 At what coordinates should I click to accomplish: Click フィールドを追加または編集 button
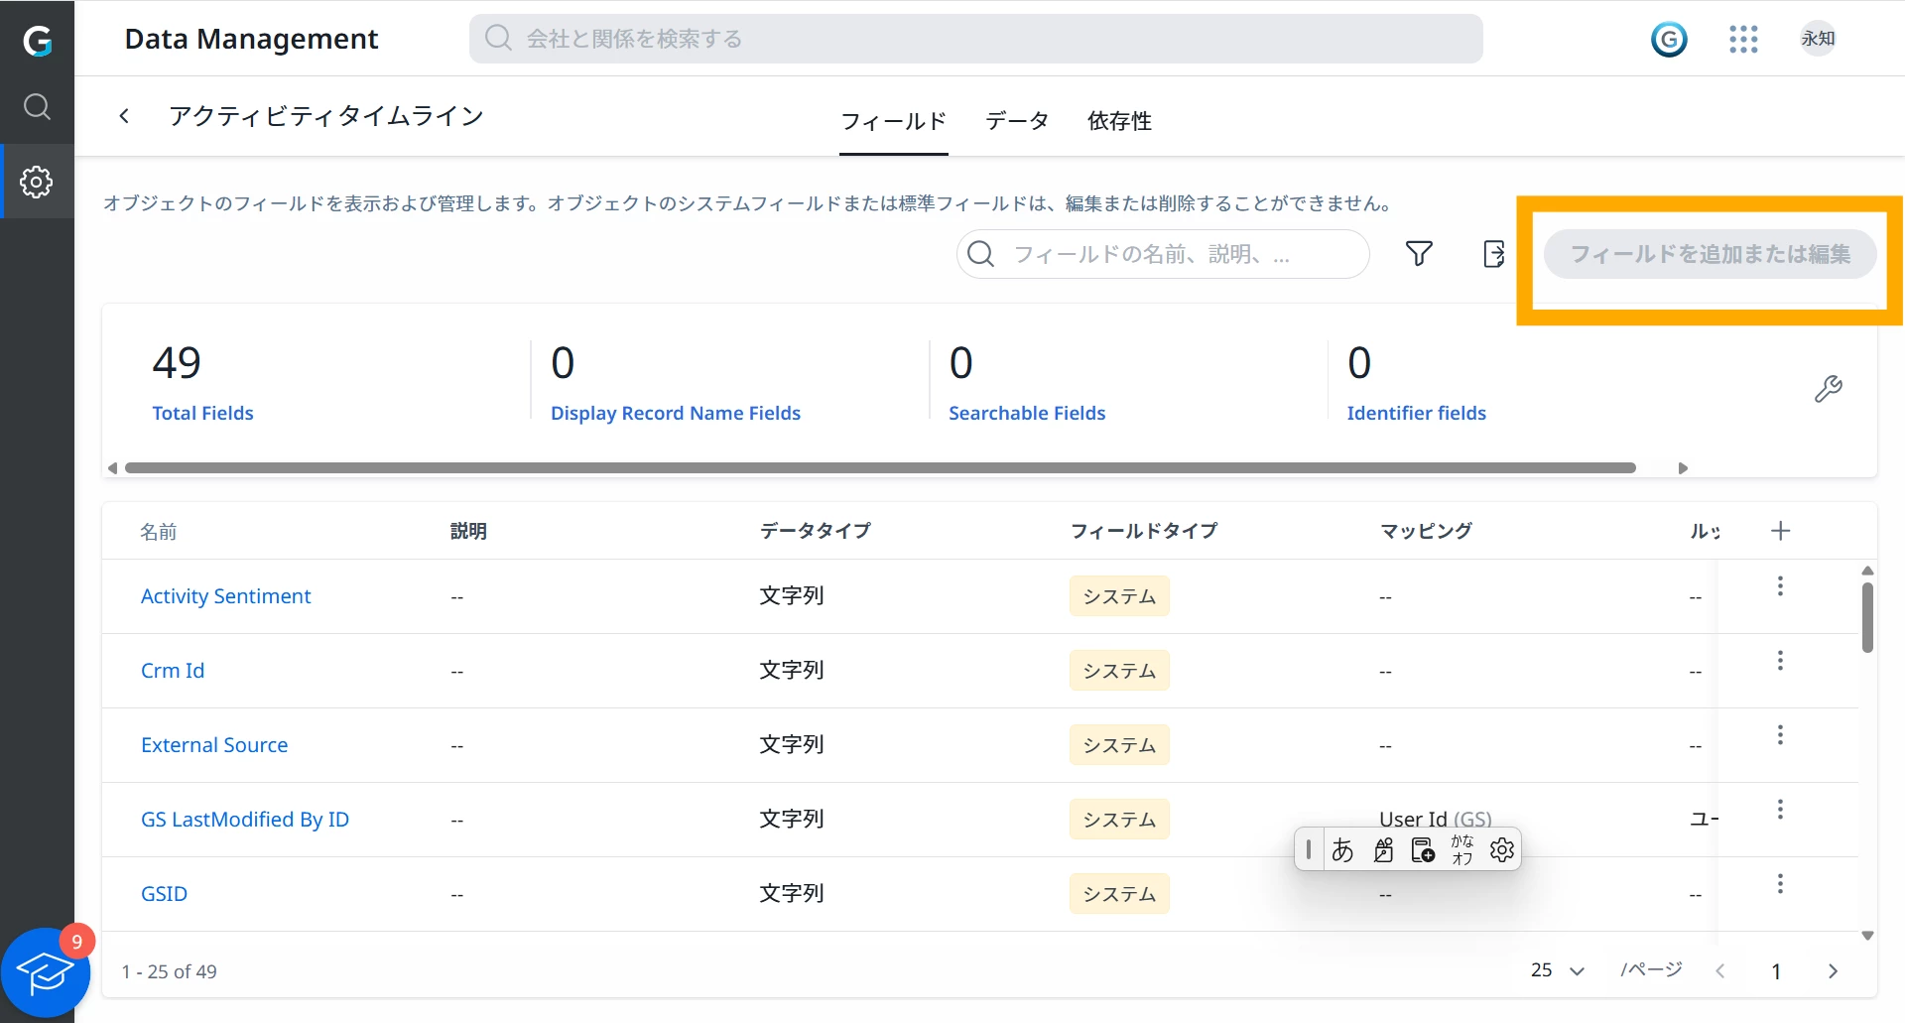point(1711,254)
